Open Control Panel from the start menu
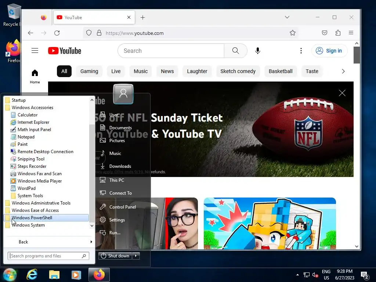This screenshot has width=376, height=282. 118,207
